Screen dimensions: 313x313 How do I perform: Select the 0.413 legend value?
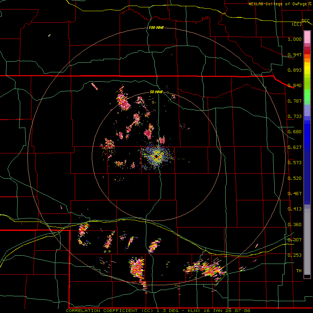[295, 209]
